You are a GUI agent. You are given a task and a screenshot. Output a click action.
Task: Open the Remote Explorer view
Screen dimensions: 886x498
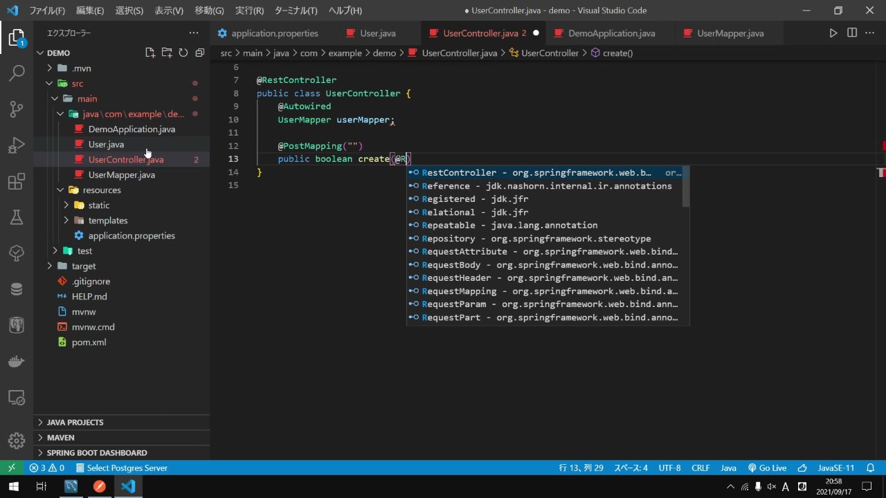click(x=16, y=398)
